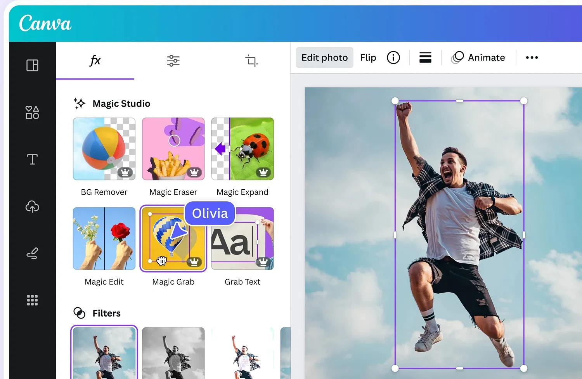
Task: Open the Animate options
Action: coord(479,57)
